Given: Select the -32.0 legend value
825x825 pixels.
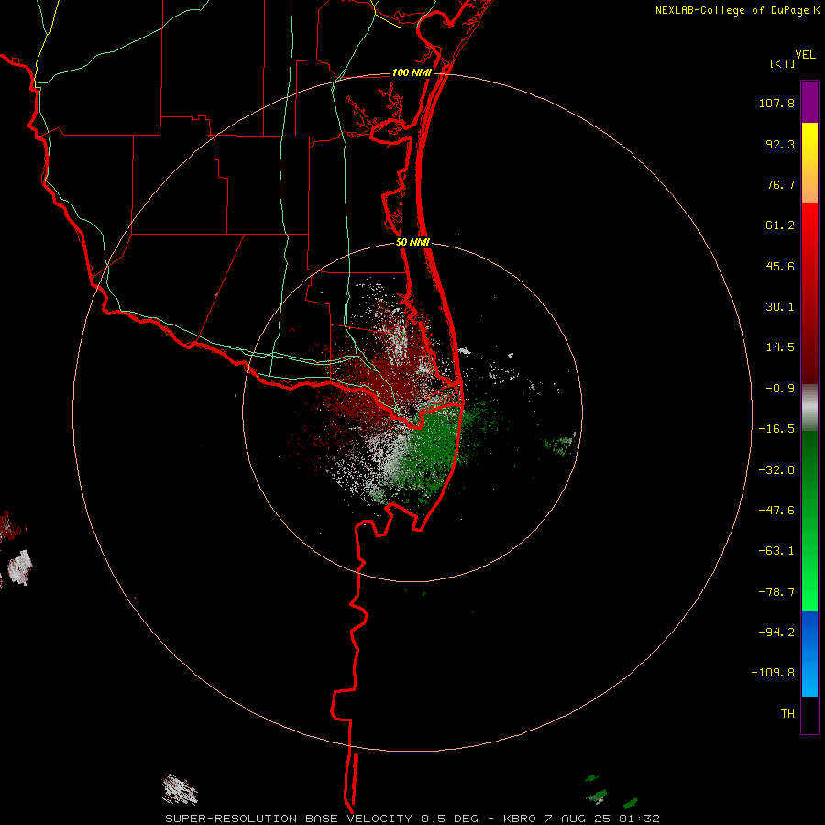Looking at the screenshot, I should click(x=776, y=470).
